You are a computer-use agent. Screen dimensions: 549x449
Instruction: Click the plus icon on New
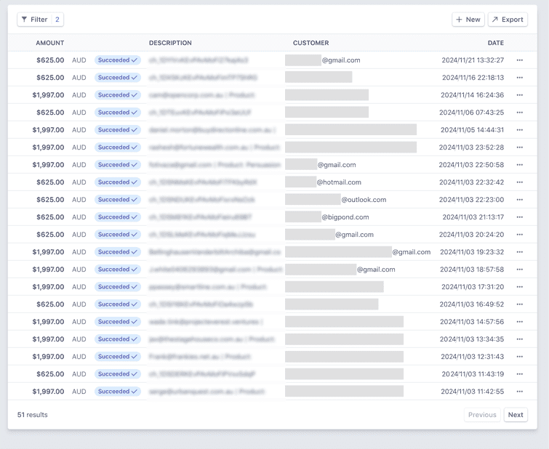tap(459, 20)
